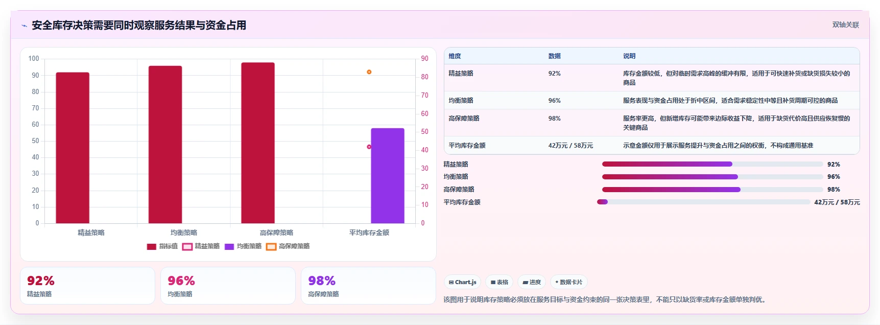Viewport: 880px width, 325px height.
Task: Click the 96% cell in the table
Action: coord(554,101)
